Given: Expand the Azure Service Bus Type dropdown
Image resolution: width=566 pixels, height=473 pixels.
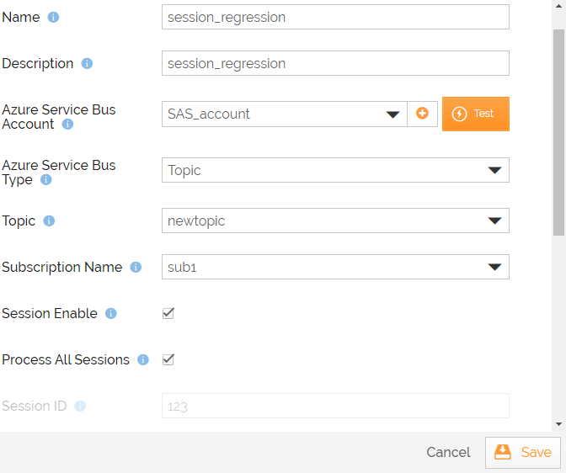Looking at the screenshot, I should [x=334, y=170].
